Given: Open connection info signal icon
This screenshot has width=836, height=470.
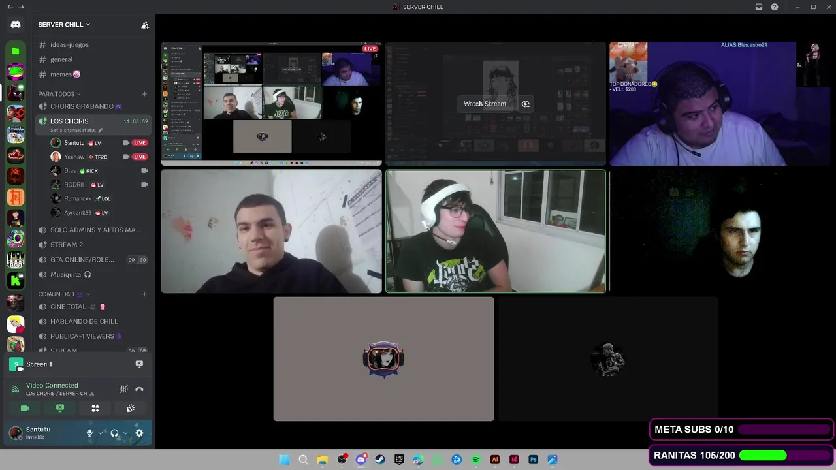Looking at the screenshot, I should point(16,389).
